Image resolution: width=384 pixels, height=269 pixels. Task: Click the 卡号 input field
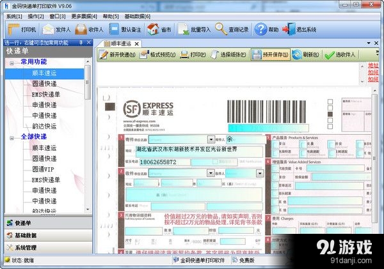[335, 168]
